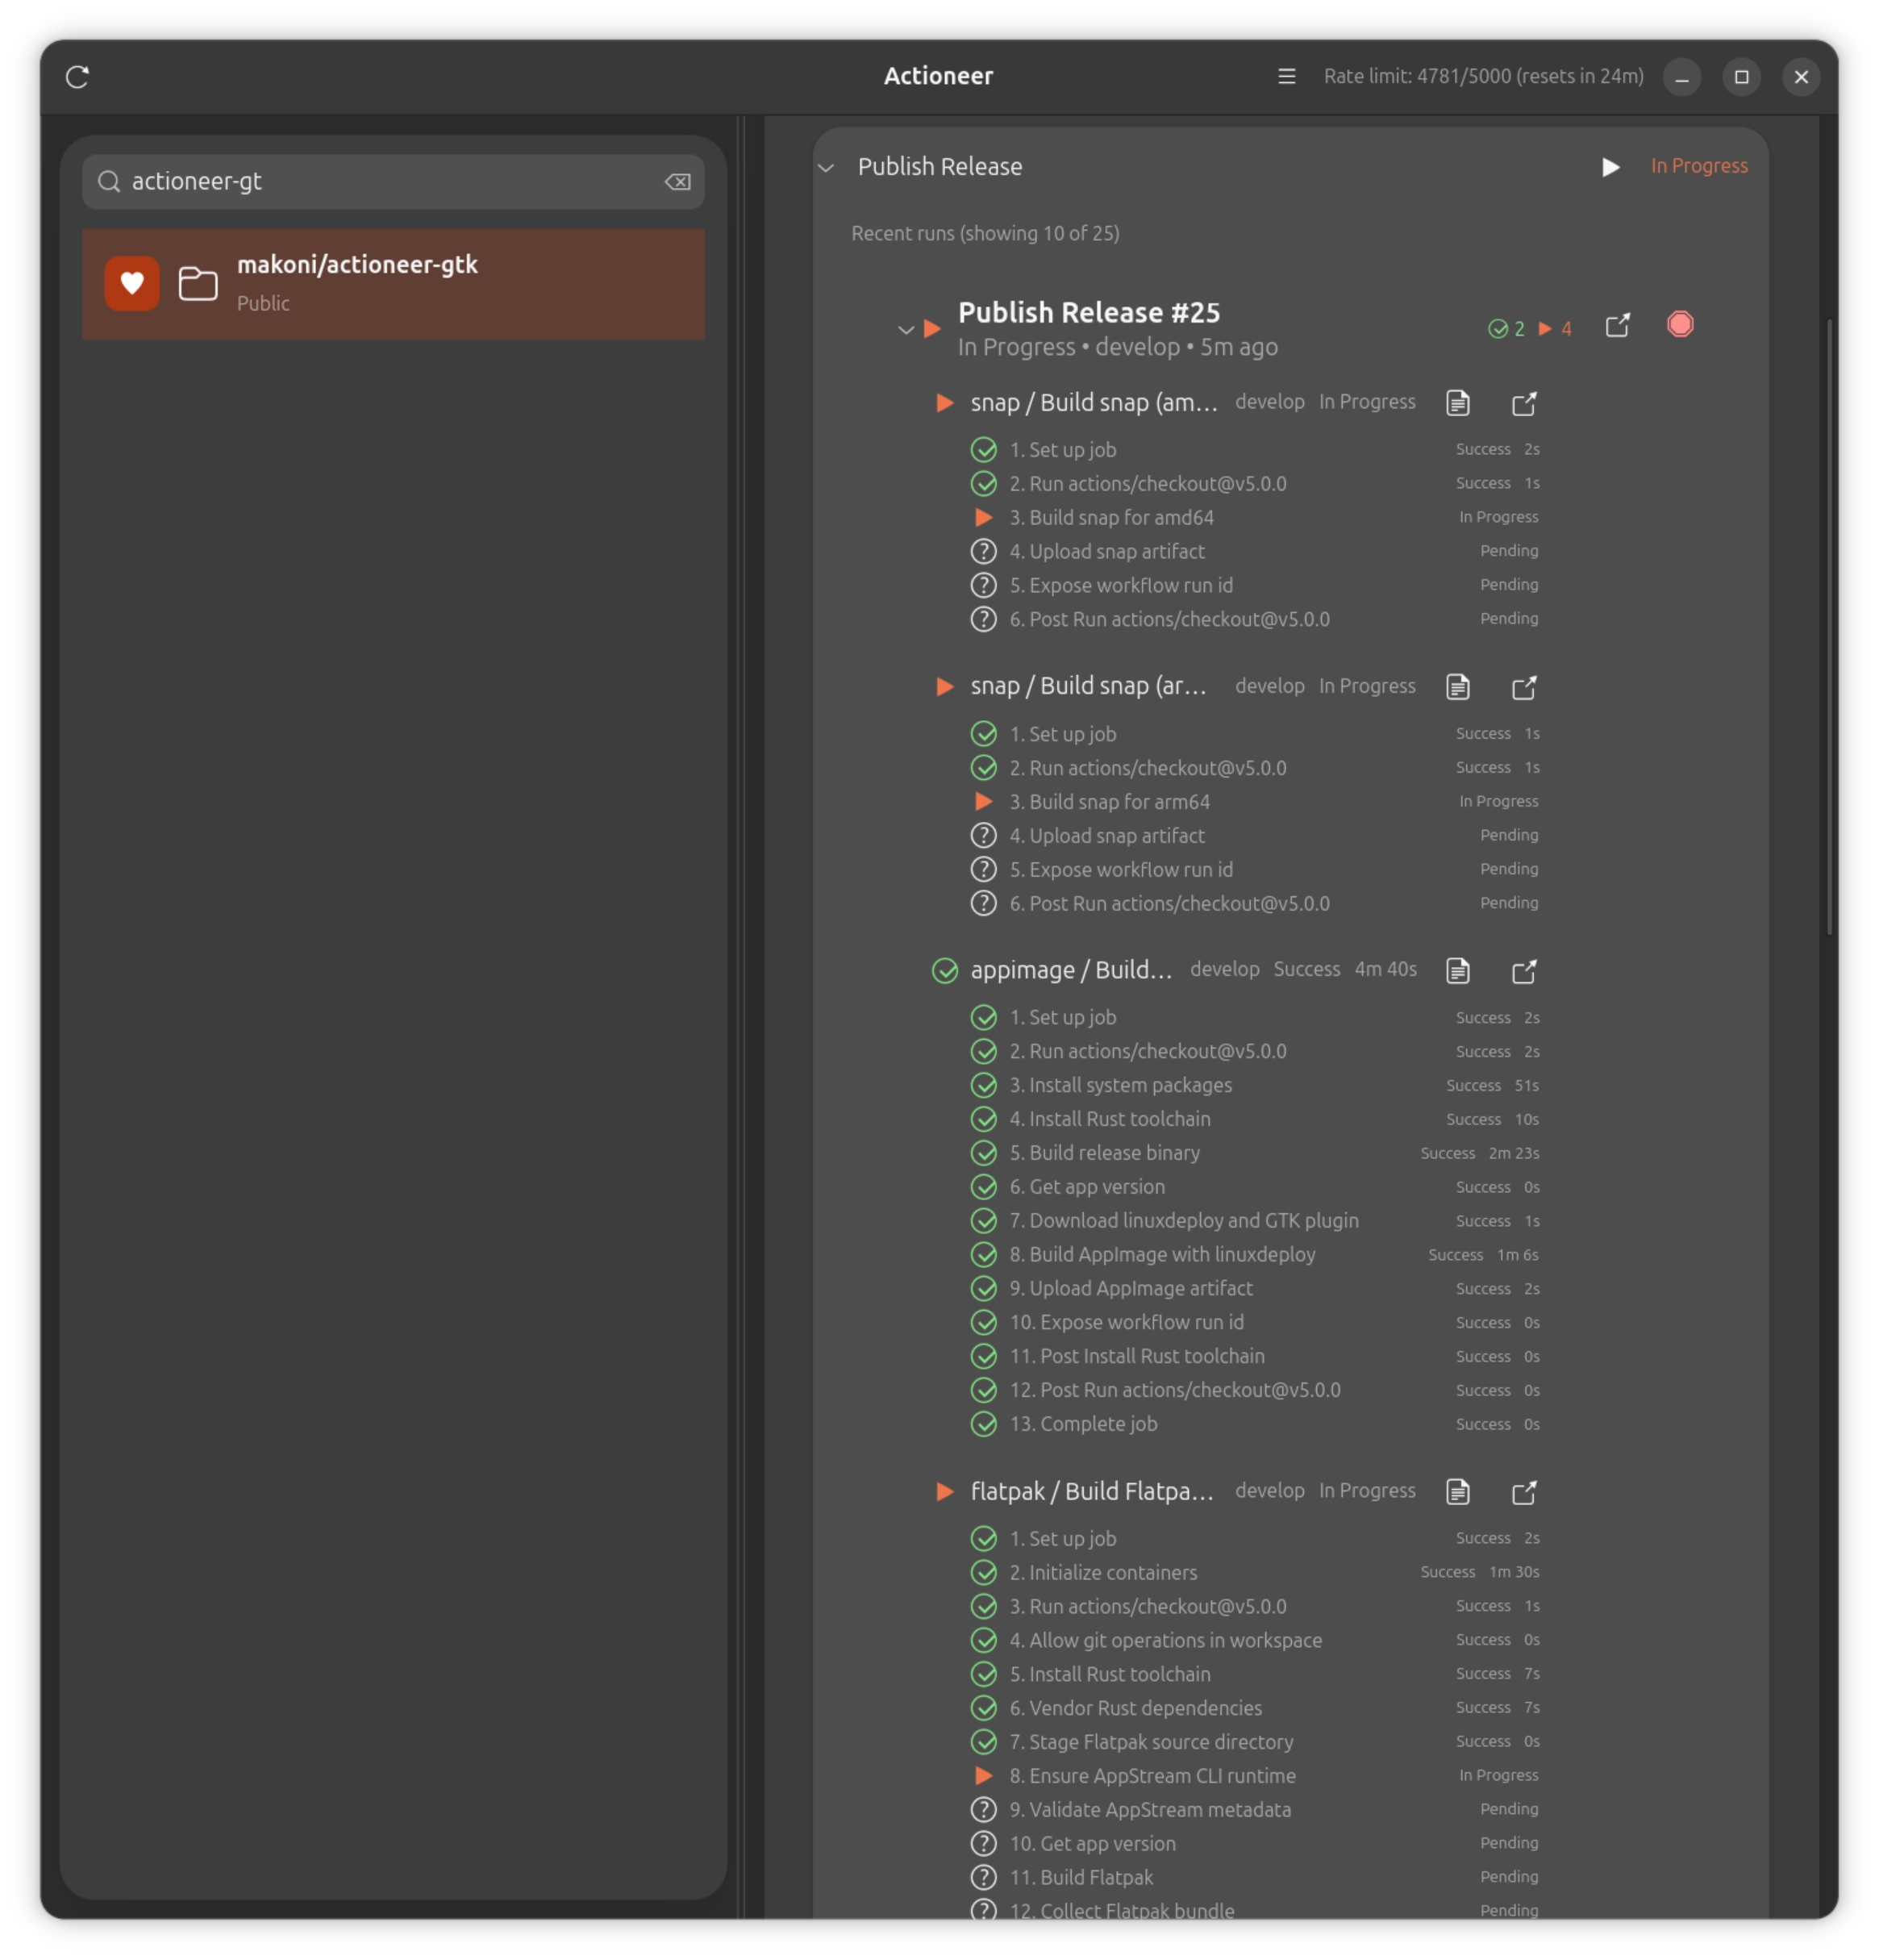The height and width of the screenshot is (1960, 1879).
Task: Open the arm64 snap build job externally
Action: click(x=1525, y=687)
